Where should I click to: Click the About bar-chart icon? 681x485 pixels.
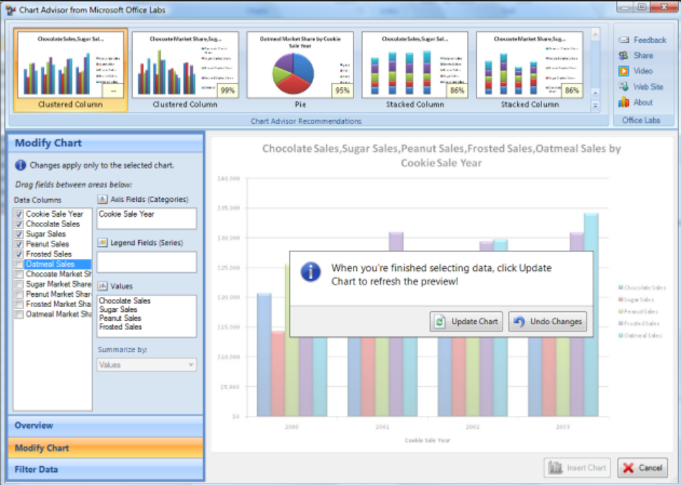click(623, 102)
